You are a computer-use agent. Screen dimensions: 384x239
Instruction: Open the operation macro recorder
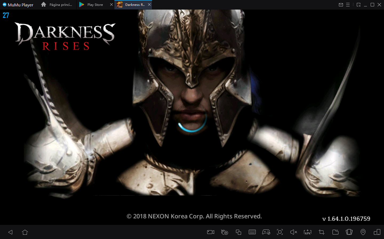click(x=224, y=232)
